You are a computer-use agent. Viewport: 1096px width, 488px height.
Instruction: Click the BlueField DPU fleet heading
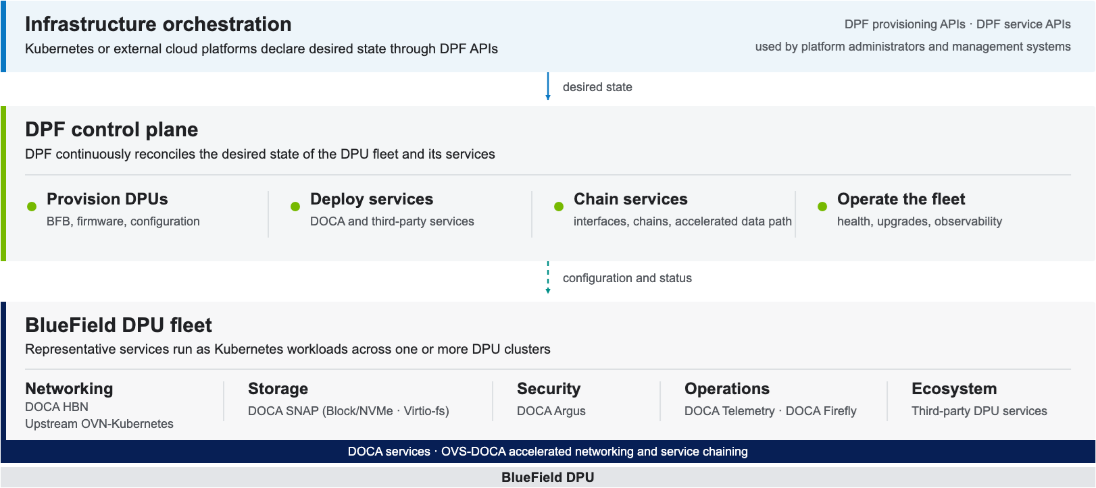[x=118, y=325]
